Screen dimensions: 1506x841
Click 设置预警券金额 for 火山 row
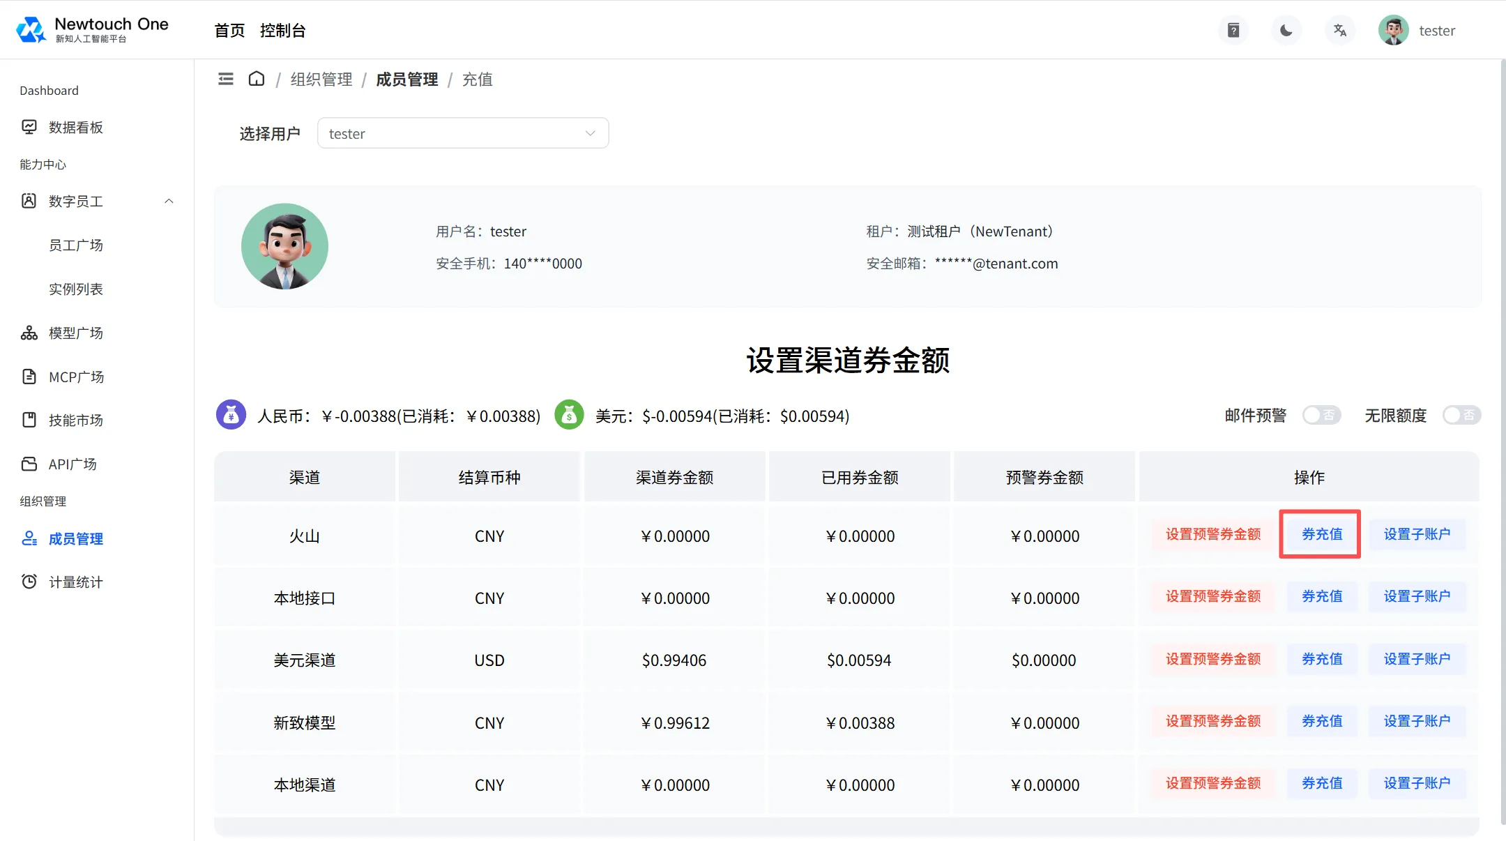1213,534
